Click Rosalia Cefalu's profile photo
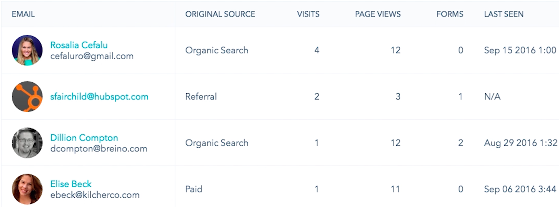Image resolution: width=559 pixels, height=207 pixels. [27, 50]
